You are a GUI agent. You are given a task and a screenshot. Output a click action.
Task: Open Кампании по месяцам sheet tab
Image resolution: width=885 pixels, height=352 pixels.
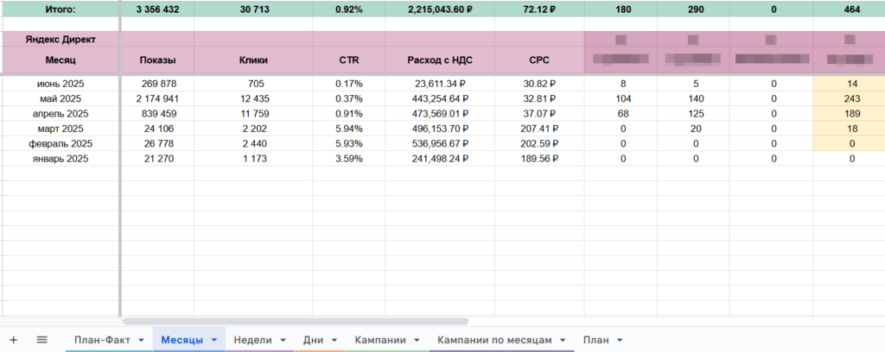494,340
